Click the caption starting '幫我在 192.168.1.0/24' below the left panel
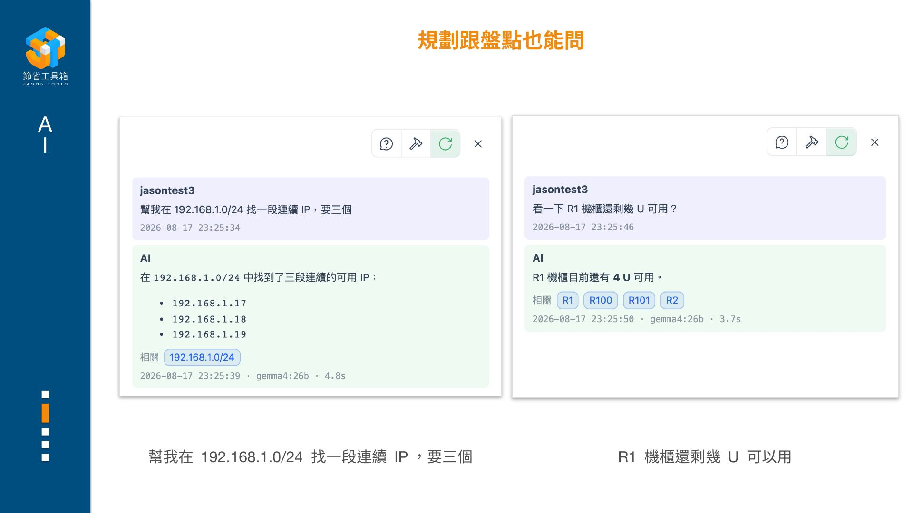 point(310,457)
